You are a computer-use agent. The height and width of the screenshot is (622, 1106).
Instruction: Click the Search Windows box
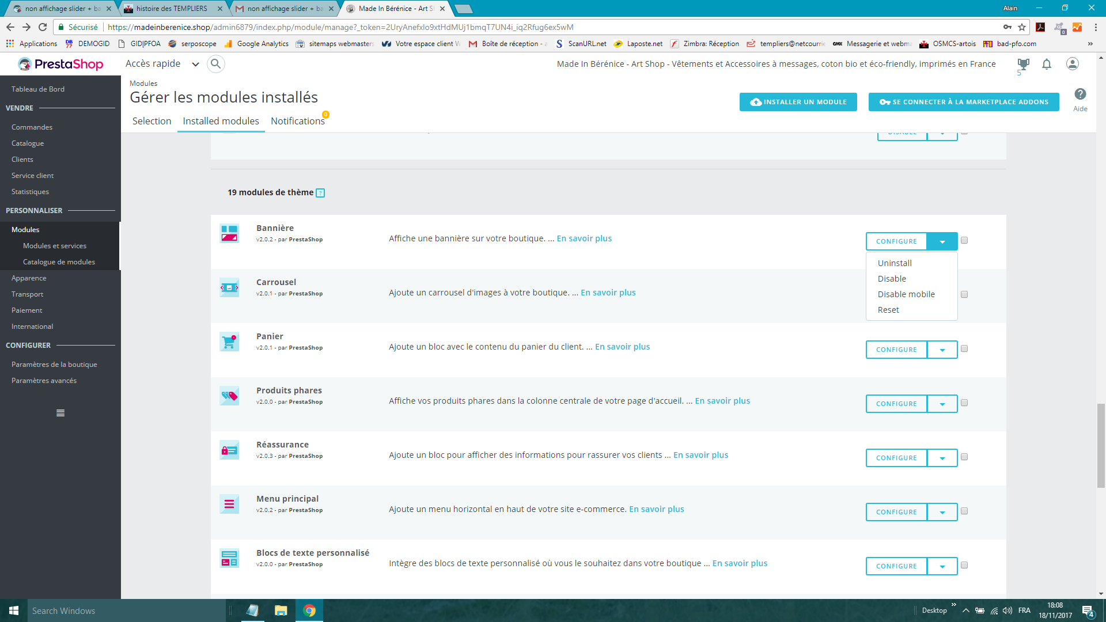127,610
